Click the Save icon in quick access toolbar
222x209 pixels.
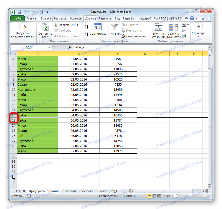click(19, 12)
